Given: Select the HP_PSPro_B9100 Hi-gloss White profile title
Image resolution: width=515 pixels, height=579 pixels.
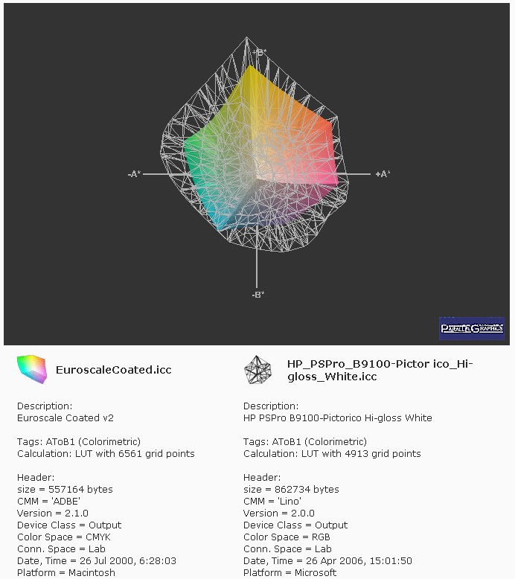Looking at the screenshot, I should click(380, 371).
